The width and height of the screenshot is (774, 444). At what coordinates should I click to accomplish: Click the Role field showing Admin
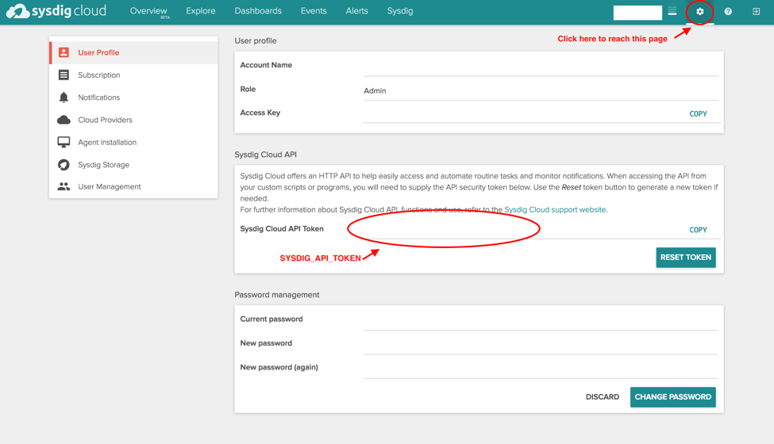[x=541, y=90]
